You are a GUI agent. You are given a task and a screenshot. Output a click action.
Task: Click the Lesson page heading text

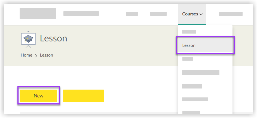pyautogui.click(x=53, y=38)
